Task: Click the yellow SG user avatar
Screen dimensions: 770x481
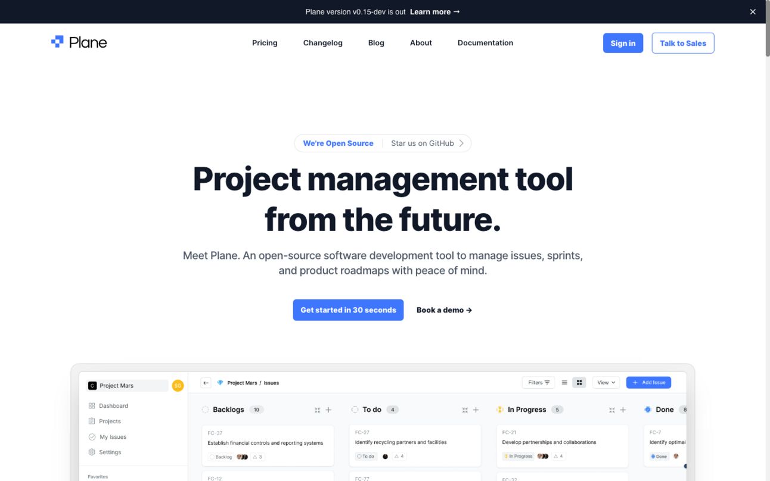Action: (178, 386)
